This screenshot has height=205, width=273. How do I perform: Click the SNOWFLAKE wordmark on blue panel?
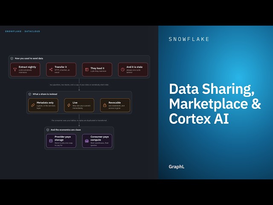[189, 39]
